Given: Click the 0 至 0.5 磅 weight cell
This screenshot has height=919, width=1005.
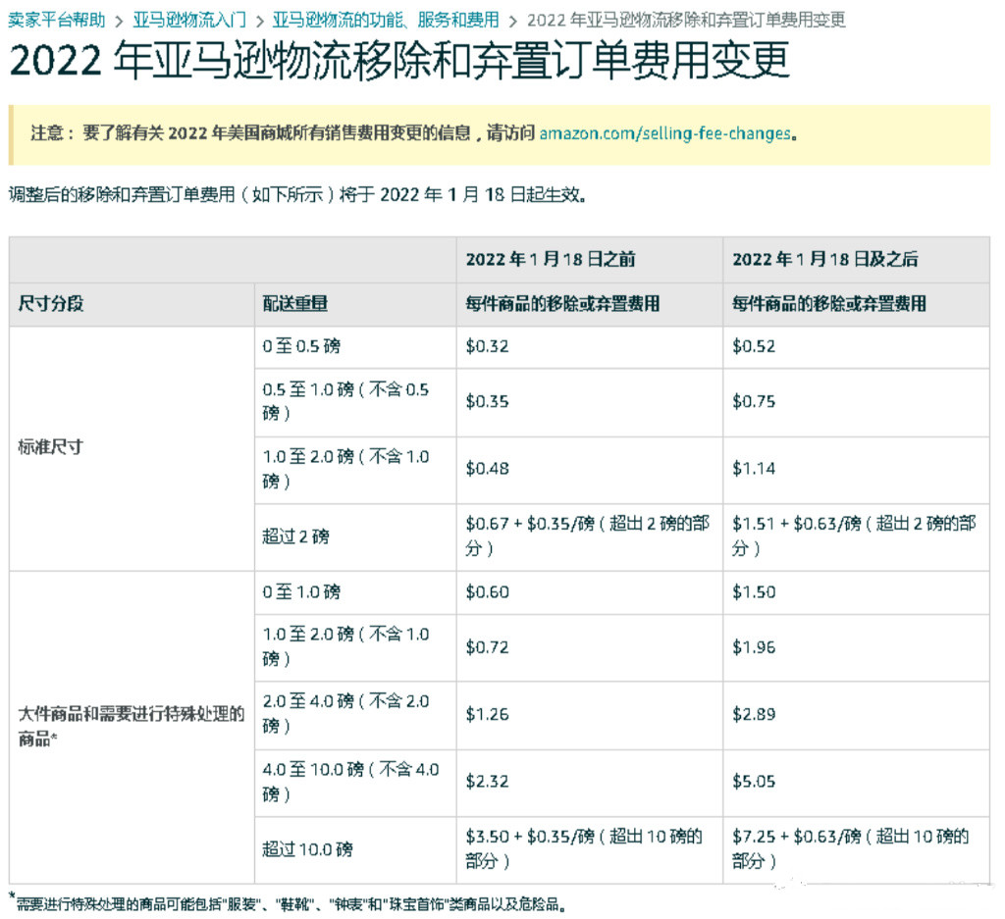Looking at the screenshot, I should (302, 347).
